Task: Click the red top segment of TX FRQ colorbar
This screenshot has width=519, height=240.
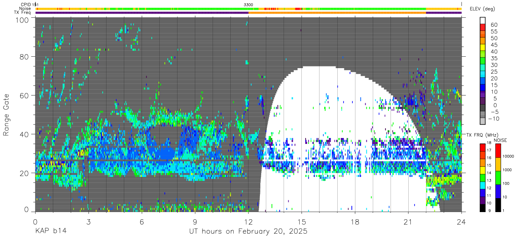Action: [x=483, y=147]
